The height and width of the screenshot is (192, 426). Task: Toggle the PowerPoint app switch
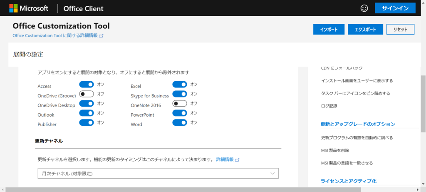(180, 113)
